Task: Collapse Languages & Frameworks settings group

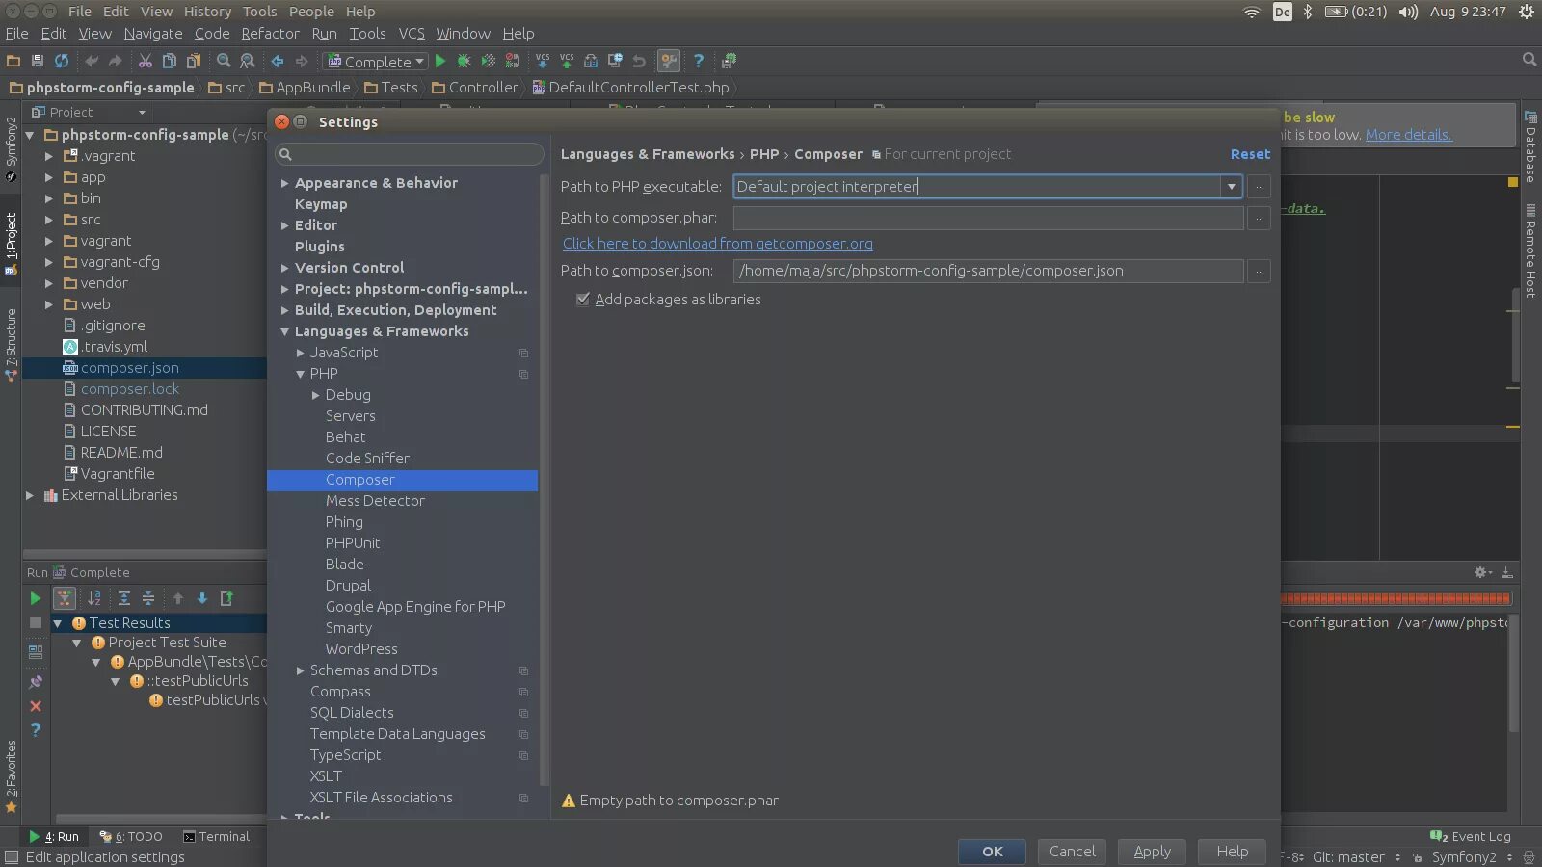Action: (x=284, y=331)
